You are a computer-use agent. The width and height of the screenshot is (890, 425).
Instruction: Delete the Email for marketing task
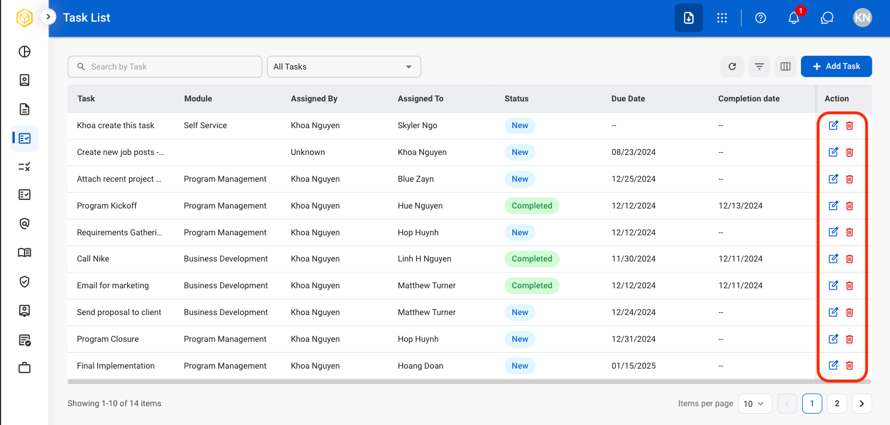tap(849, 285)
